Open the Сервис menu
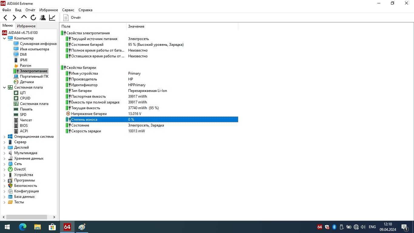 tap(68, 10)
